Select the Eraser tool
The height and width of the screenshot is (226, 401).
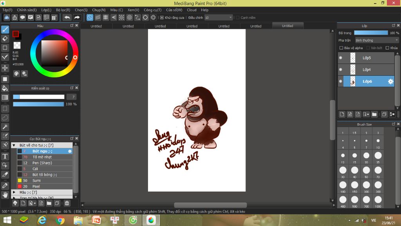(5, 38)
